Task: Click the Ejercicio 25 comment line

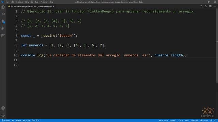Action: click(108, 11)
